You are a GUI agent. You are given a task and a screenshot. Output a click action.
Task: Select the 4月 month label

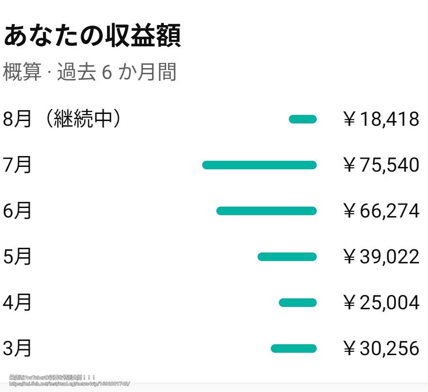(18, 303)
